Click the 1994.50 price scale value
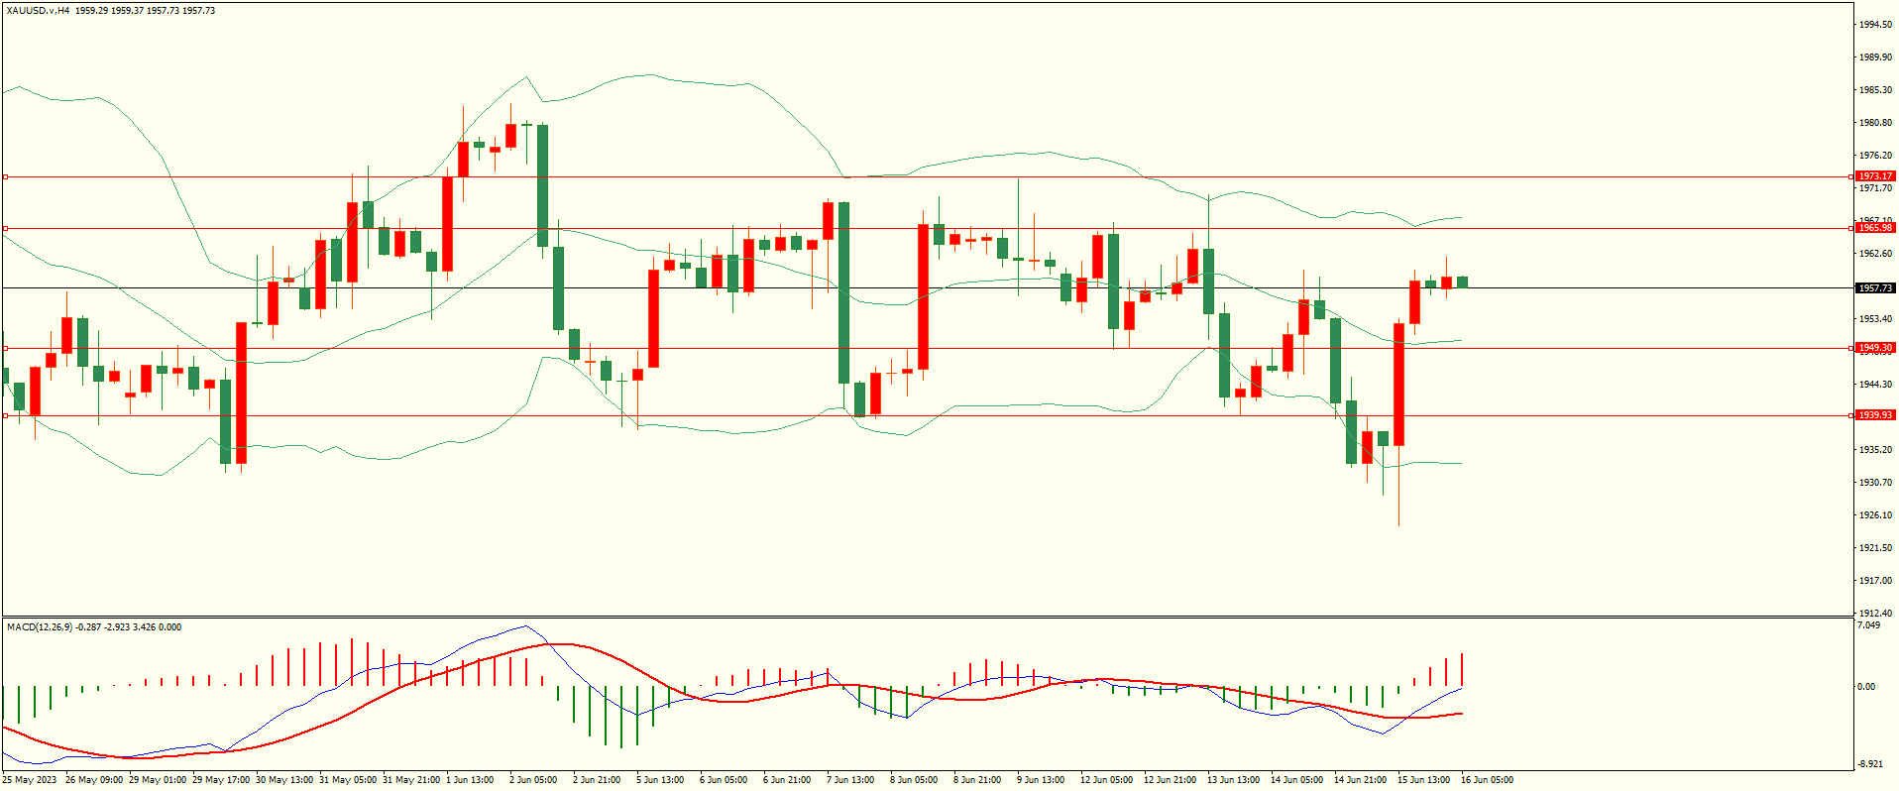1899x791 pixels. pos(1874,25)
